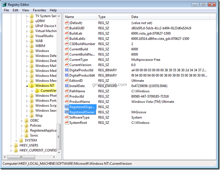Screen dimensions: 220x170
Task: Click the EditionID string value icon
Action: (x=66, y=80)
